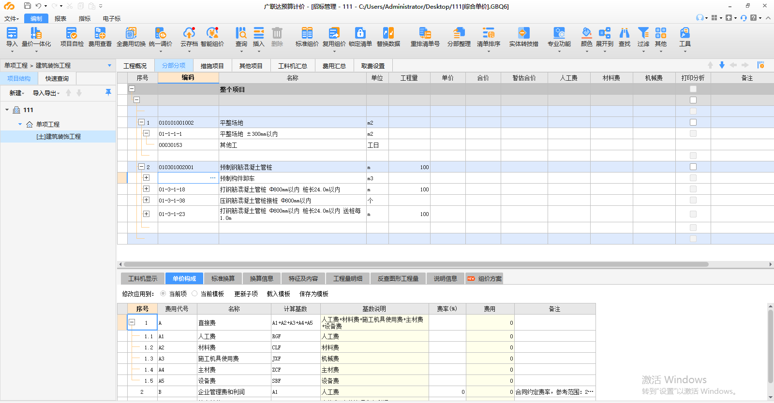The width and height of the screenshot is (774, 403).
Task: Switch to 指标 ribbon tab
Action: (x=85, y=19)
